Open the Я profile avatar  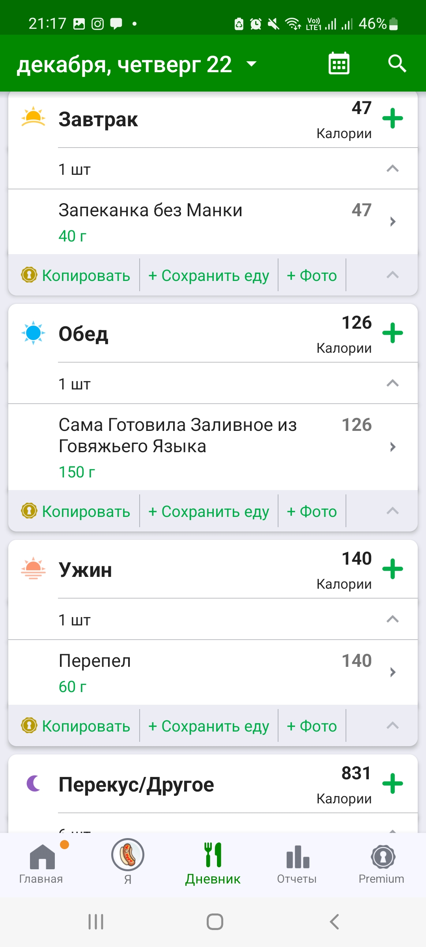[128, 855]
